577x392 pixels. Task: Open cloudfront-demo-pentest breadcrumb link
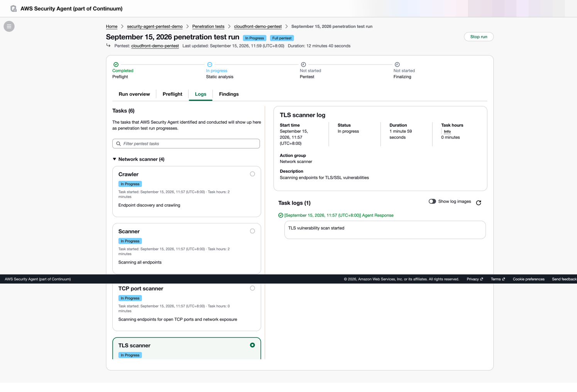258,27
